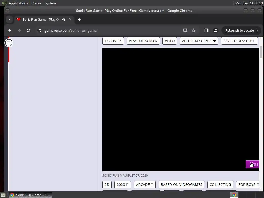The height and width of the screenshot is (198, 264).
Task: Open the hamburger menu on the page
Action: [x=9, y=43]
